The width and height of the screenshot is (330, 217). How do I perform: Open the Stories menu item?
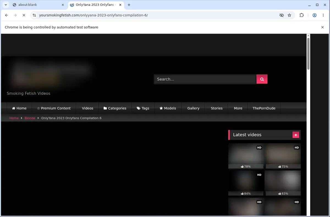[217, 108]
